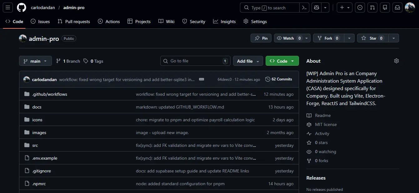The height and width of the screenshot is (193, 419).
Task: Star the repository
Action: pyautogui.click(x=373, y=38)
